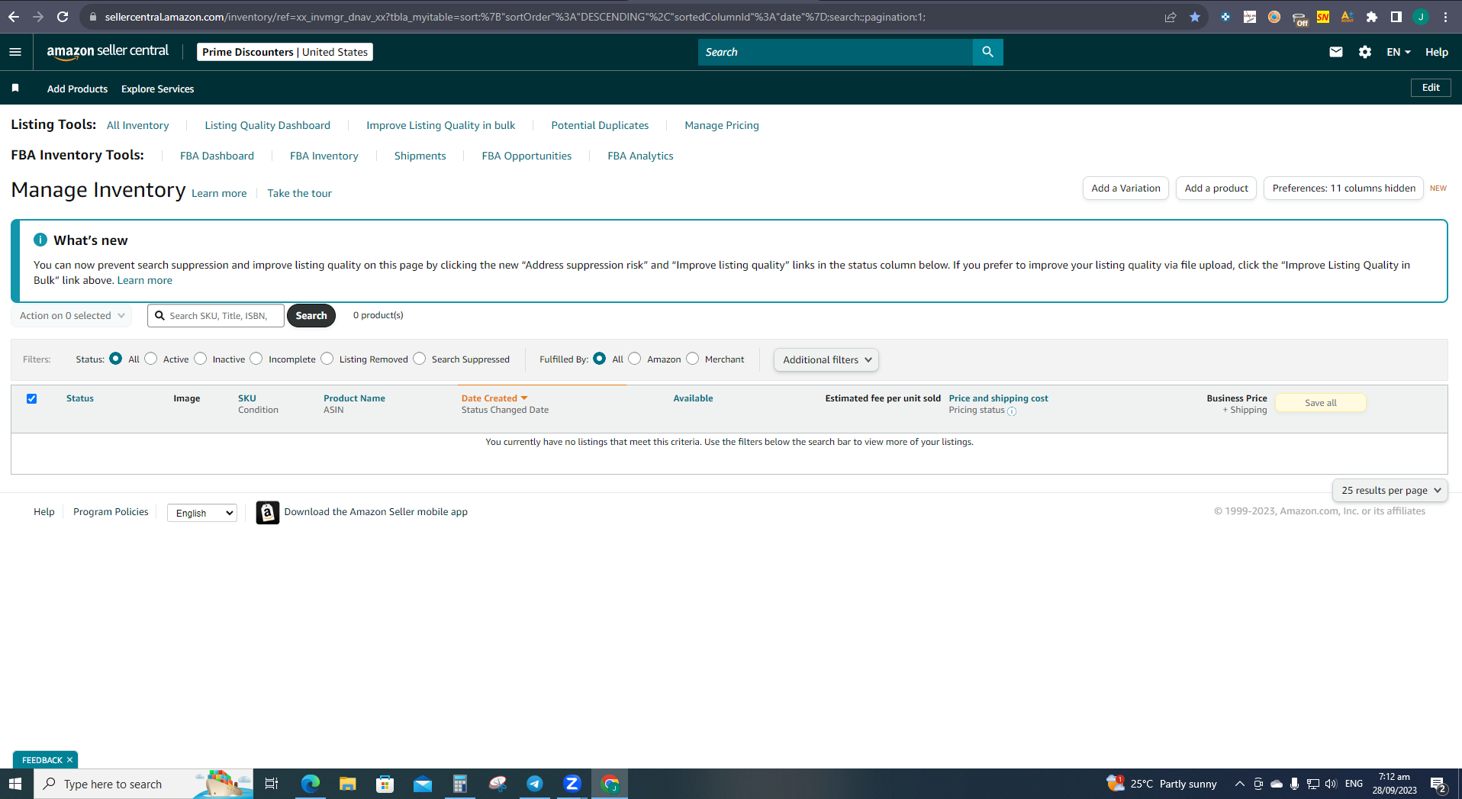Click the magnifier search button in header

[x=987, y=52]
